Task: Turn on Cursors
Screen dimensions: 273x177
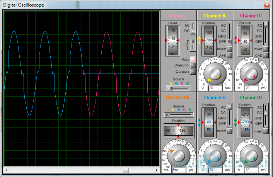Action: click(x=193, y=71)
